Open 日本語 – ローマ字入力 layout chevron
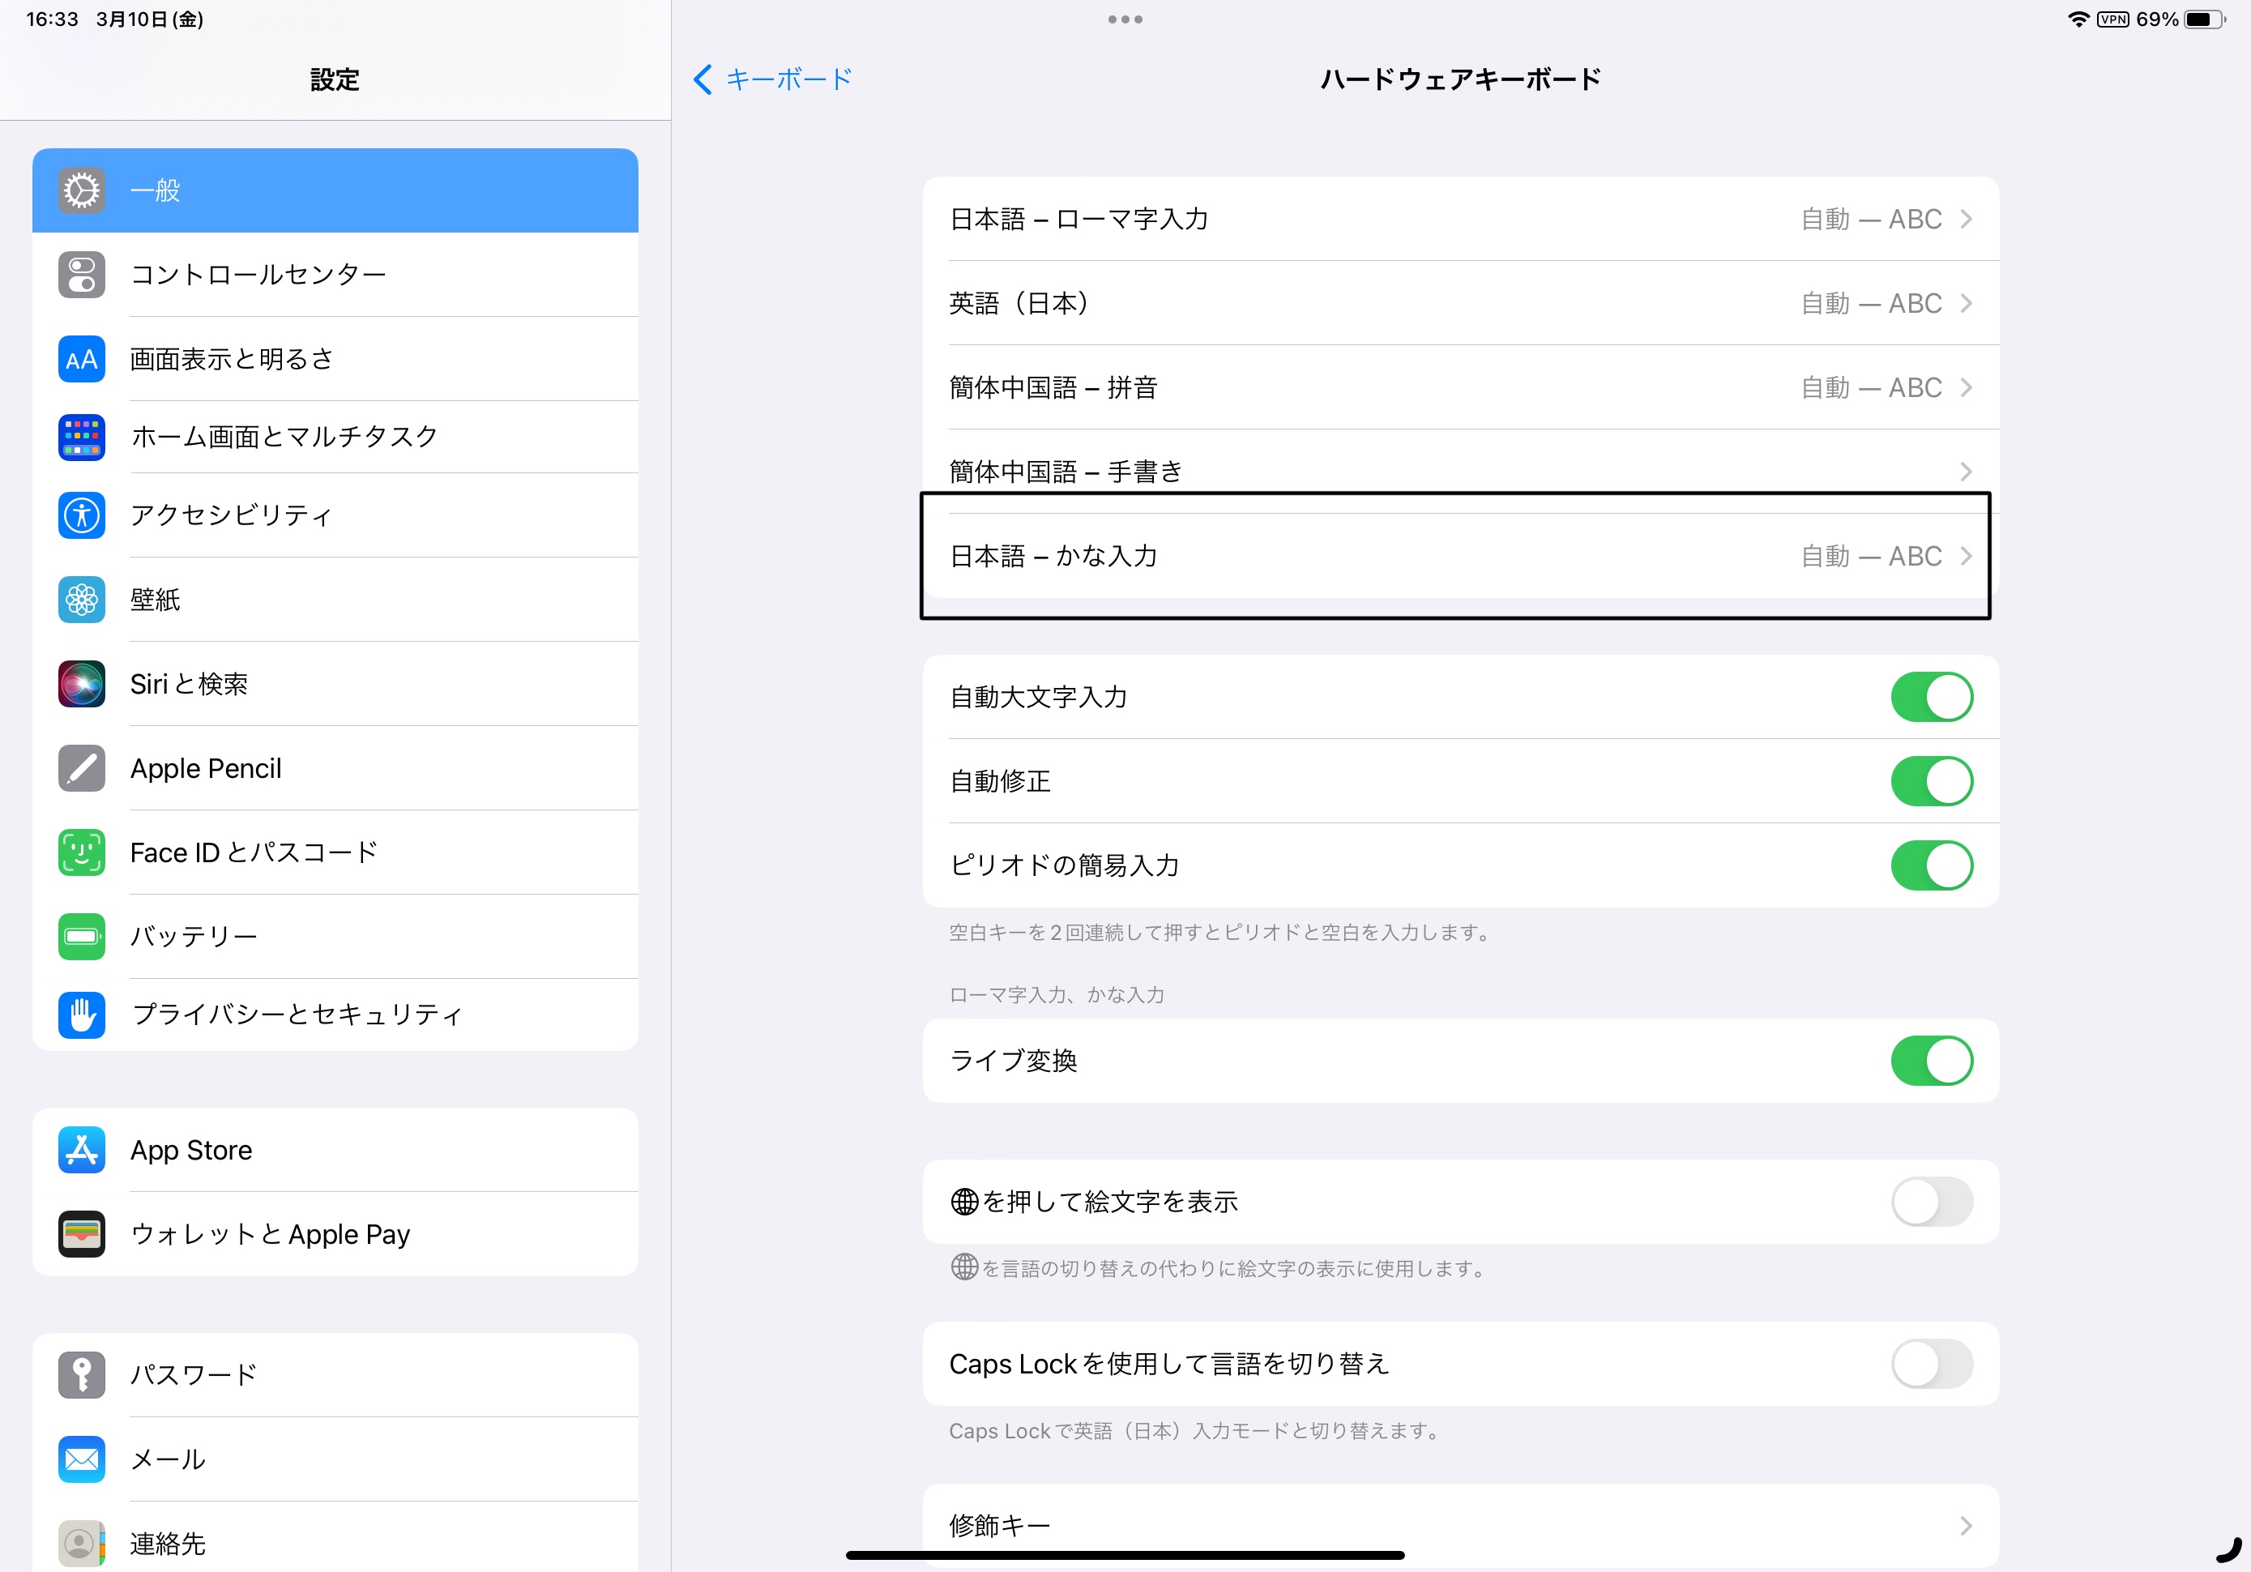 point(1965,219)
